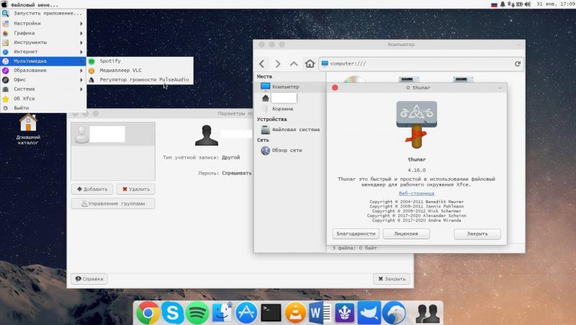This screenshot has width=576, height=325.
Task: Open Google Chrome from the dock
Action: tap(148, 312)
